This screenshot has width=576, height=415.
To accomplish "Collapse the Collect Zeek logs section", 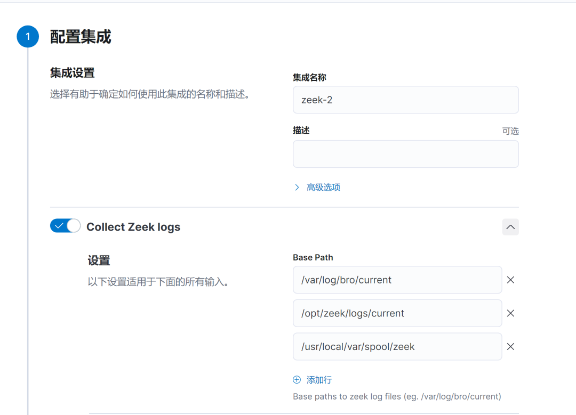I will click(x=510, y=227).
